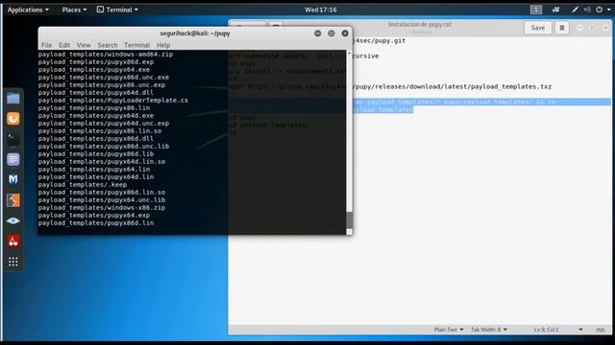
Task: Open the terminal Help menu
Action: point(163,45)
